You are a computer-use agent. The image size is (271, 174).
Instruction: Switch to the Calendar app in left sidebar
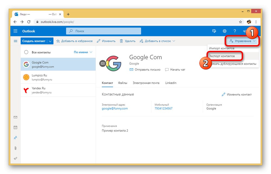pyautogui.click(x=15, y=127)
